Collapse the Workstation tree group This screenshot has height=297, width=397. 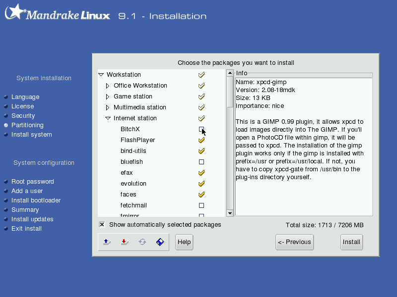pyautogui.click(x=101, y=75)
